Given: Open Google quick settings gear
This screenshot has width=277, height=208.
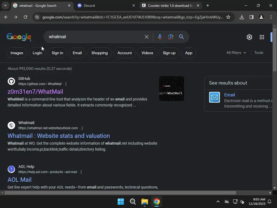Looking at the screenshot, I should pyautogui.click(x=249, y=37).
